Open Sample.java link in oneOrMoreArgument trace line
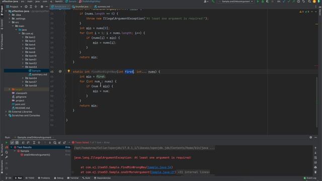 click(x=163, y=172)
